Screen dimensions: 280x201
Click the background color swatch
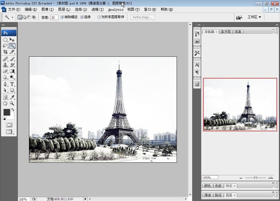(x=12, y=117)
